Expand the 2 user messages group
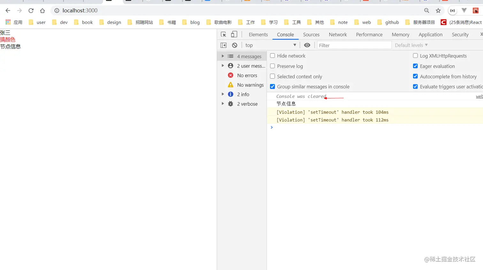 click(x=223, y=66)
